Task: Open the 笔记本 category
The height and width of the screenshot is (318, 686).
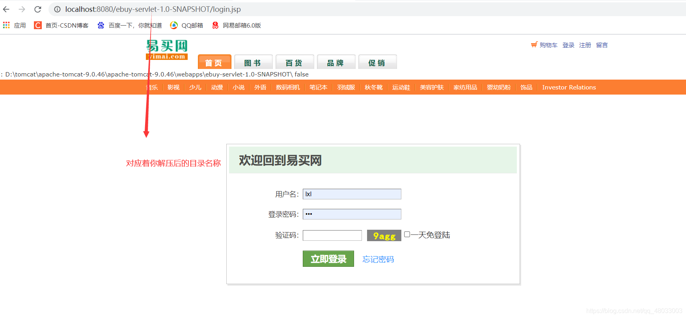Action: 318,87
